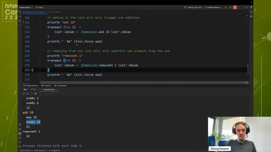Screen dimensions: 271x152
Task: Click the 'sumBy 4' console output line
Action: (32, 98)
